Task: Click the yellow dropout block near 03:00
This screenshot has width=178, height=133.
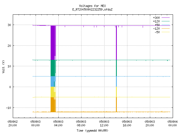Action: tap(53, 92)
